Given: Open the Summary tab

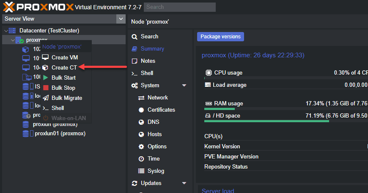Looking at the screenshot, I should [x=152, y=49].
